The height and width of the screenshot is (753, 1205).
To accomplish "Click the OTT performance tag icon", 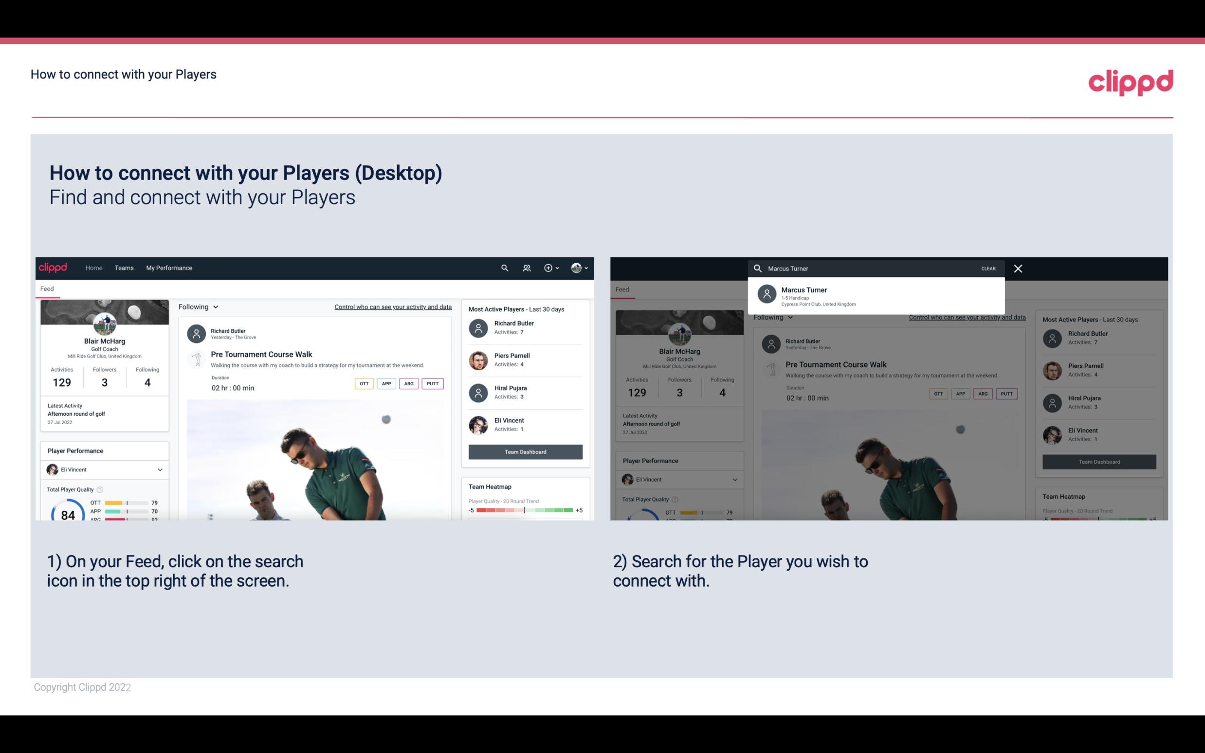I will tap(363, 383).
